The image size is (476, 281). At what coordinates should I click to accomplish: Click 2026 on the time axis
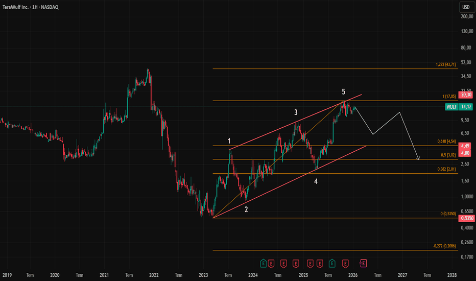[x=353, y=275]
